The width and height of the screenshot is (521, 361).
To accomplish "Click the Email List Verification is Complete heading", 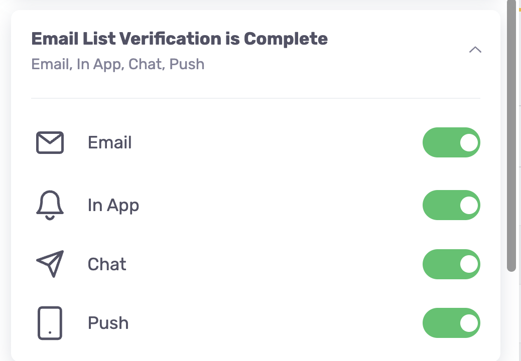I will point(179,39).
